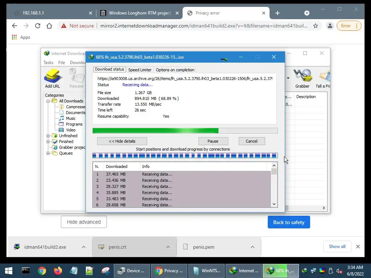Viewport: 371px width, 278px height.
Task: Expand the Queues tree node
Action: pos(48,153)
